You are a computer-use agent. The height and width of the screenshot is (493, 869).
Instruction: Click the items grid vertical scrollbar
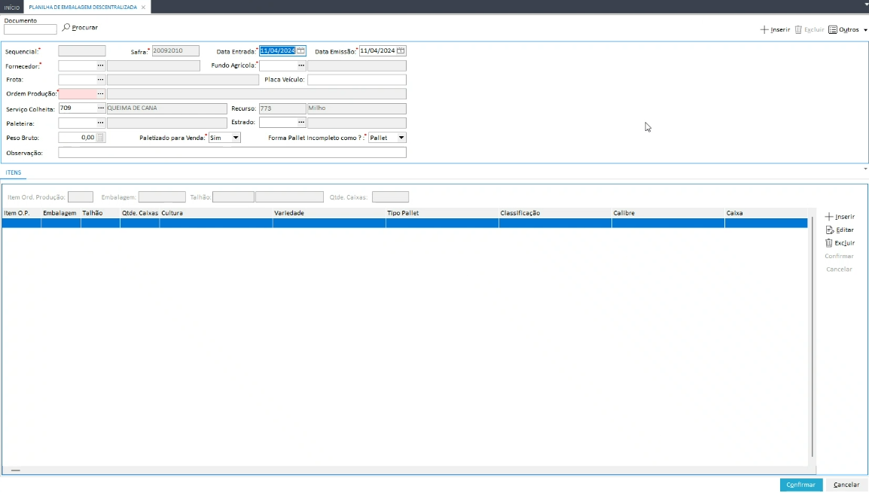point(812,336)
